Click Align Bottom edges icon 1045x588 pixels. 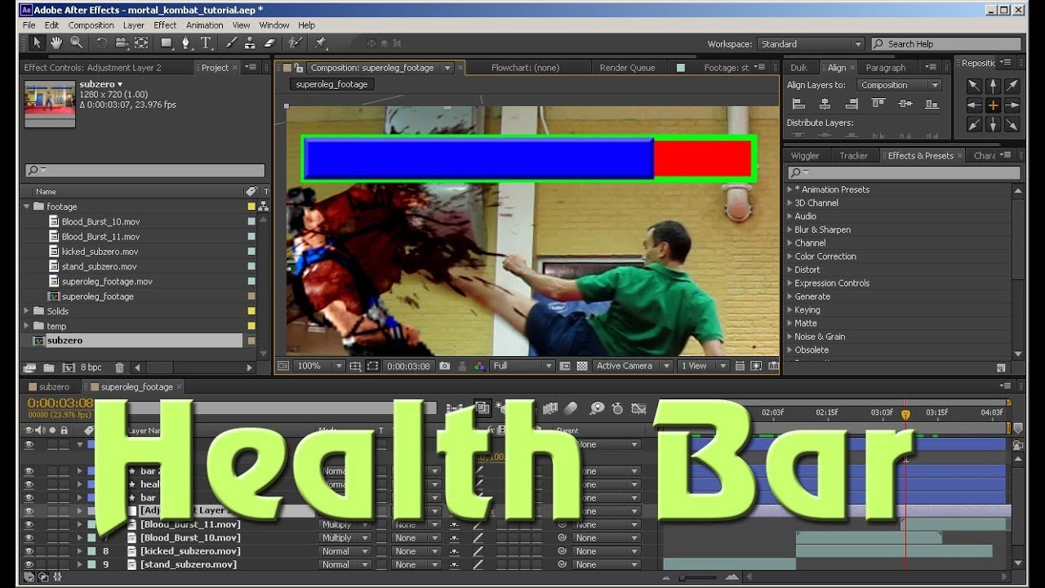(932, 104)
